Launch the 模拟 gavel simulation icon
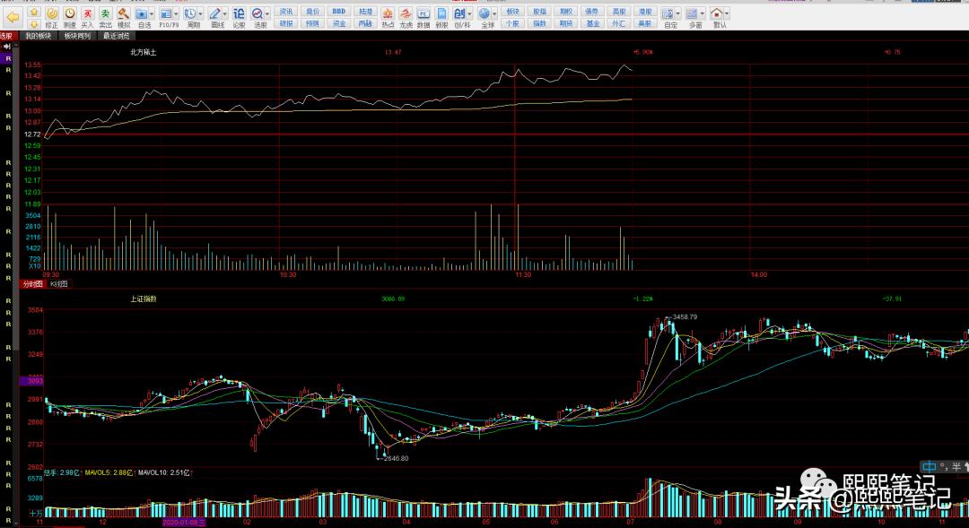This screenshot has width=969, height=528. click(124, 17)
